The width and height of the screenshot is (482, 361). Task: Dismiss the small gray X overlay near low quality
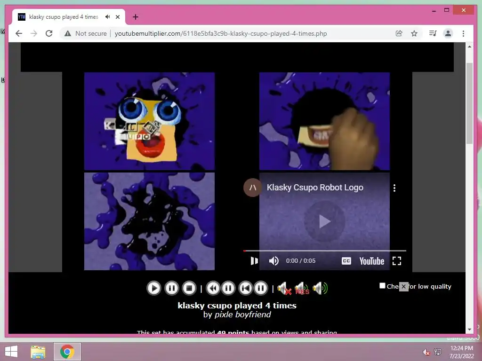pos(403,286)
